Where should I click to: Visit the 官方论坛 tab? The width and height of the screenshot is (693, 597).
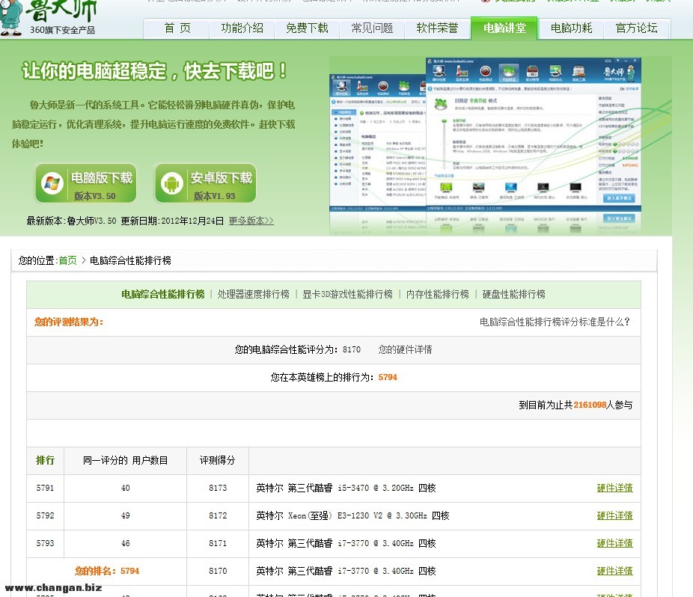(x=636, y=28)
